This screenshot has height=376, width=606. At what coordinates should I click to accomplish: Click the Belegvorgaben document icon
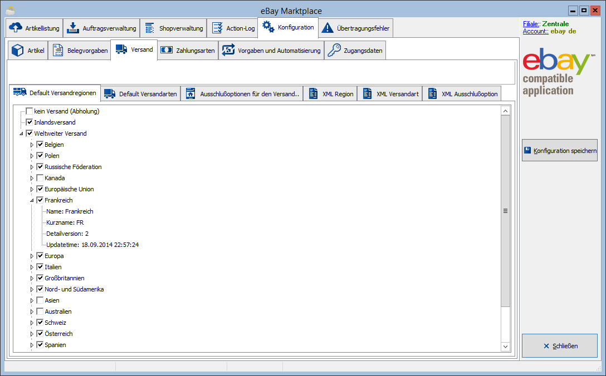point(58,50)
